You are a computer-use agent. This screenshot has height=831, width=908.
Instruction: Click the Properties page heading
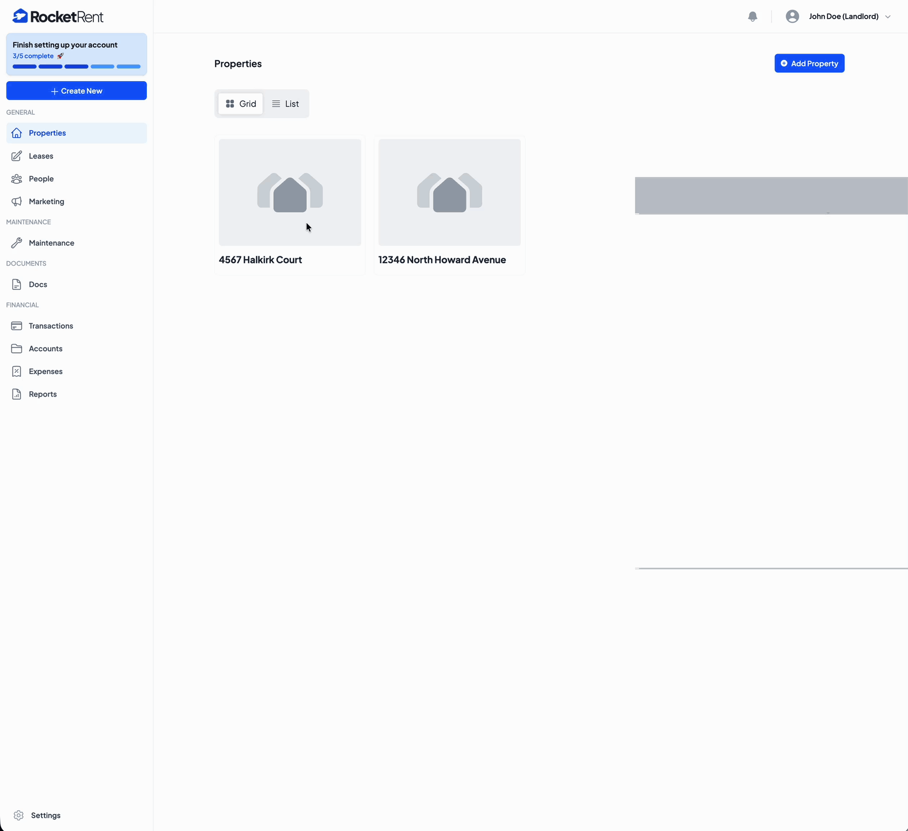click(238, 64)
